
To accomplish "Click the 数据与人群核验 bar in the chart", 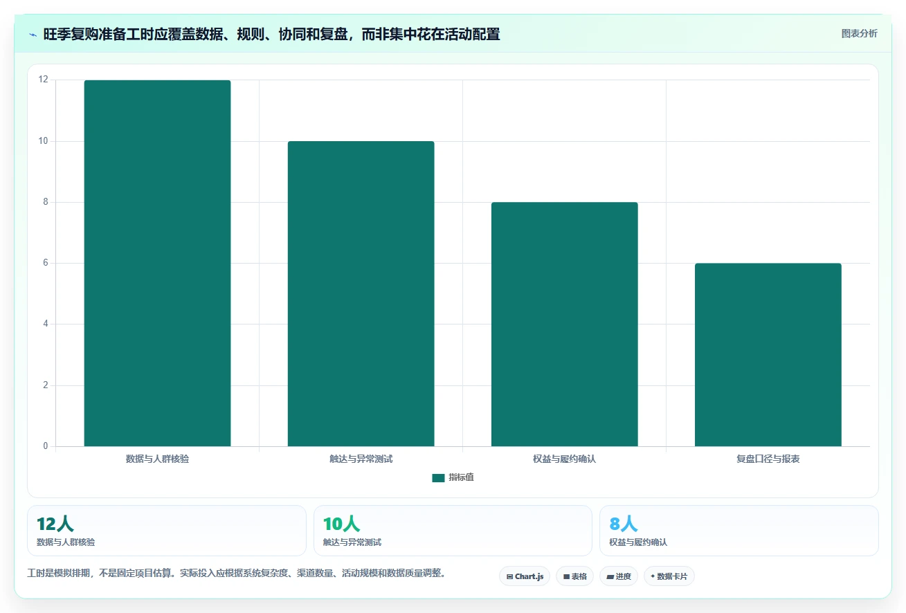I will tap(157, 263).
